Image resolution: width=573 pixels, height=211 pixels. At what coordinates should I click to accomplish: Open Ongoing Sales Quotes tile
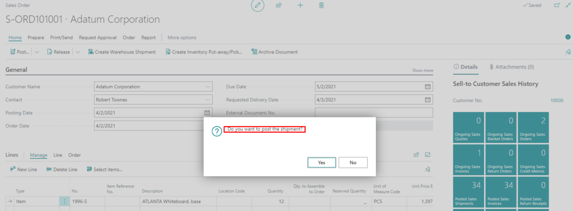click(468, 127)
